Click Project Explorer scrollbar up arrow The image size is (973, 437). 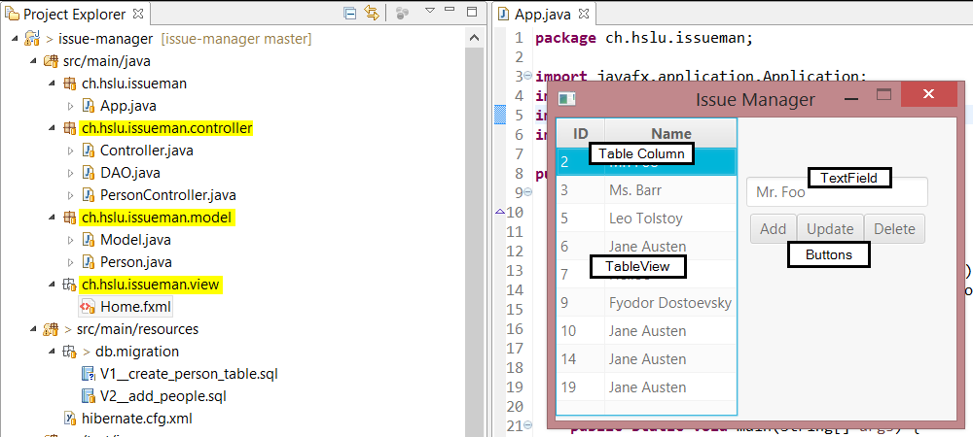[474, 39]
